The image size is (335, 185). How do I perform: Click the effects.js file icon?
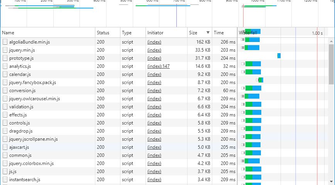[x=5, y=115]
